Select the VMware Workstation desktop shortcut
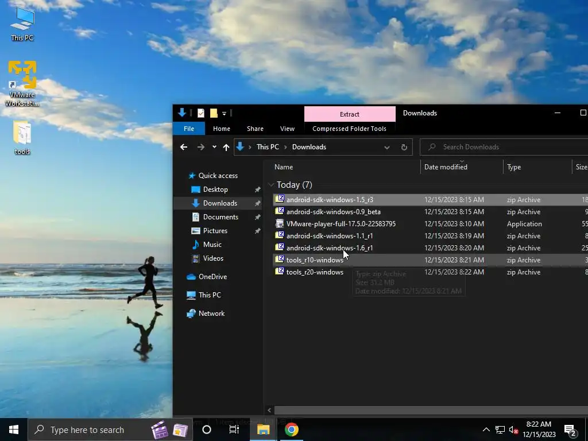588x441 pixels. tap(22, 83)
